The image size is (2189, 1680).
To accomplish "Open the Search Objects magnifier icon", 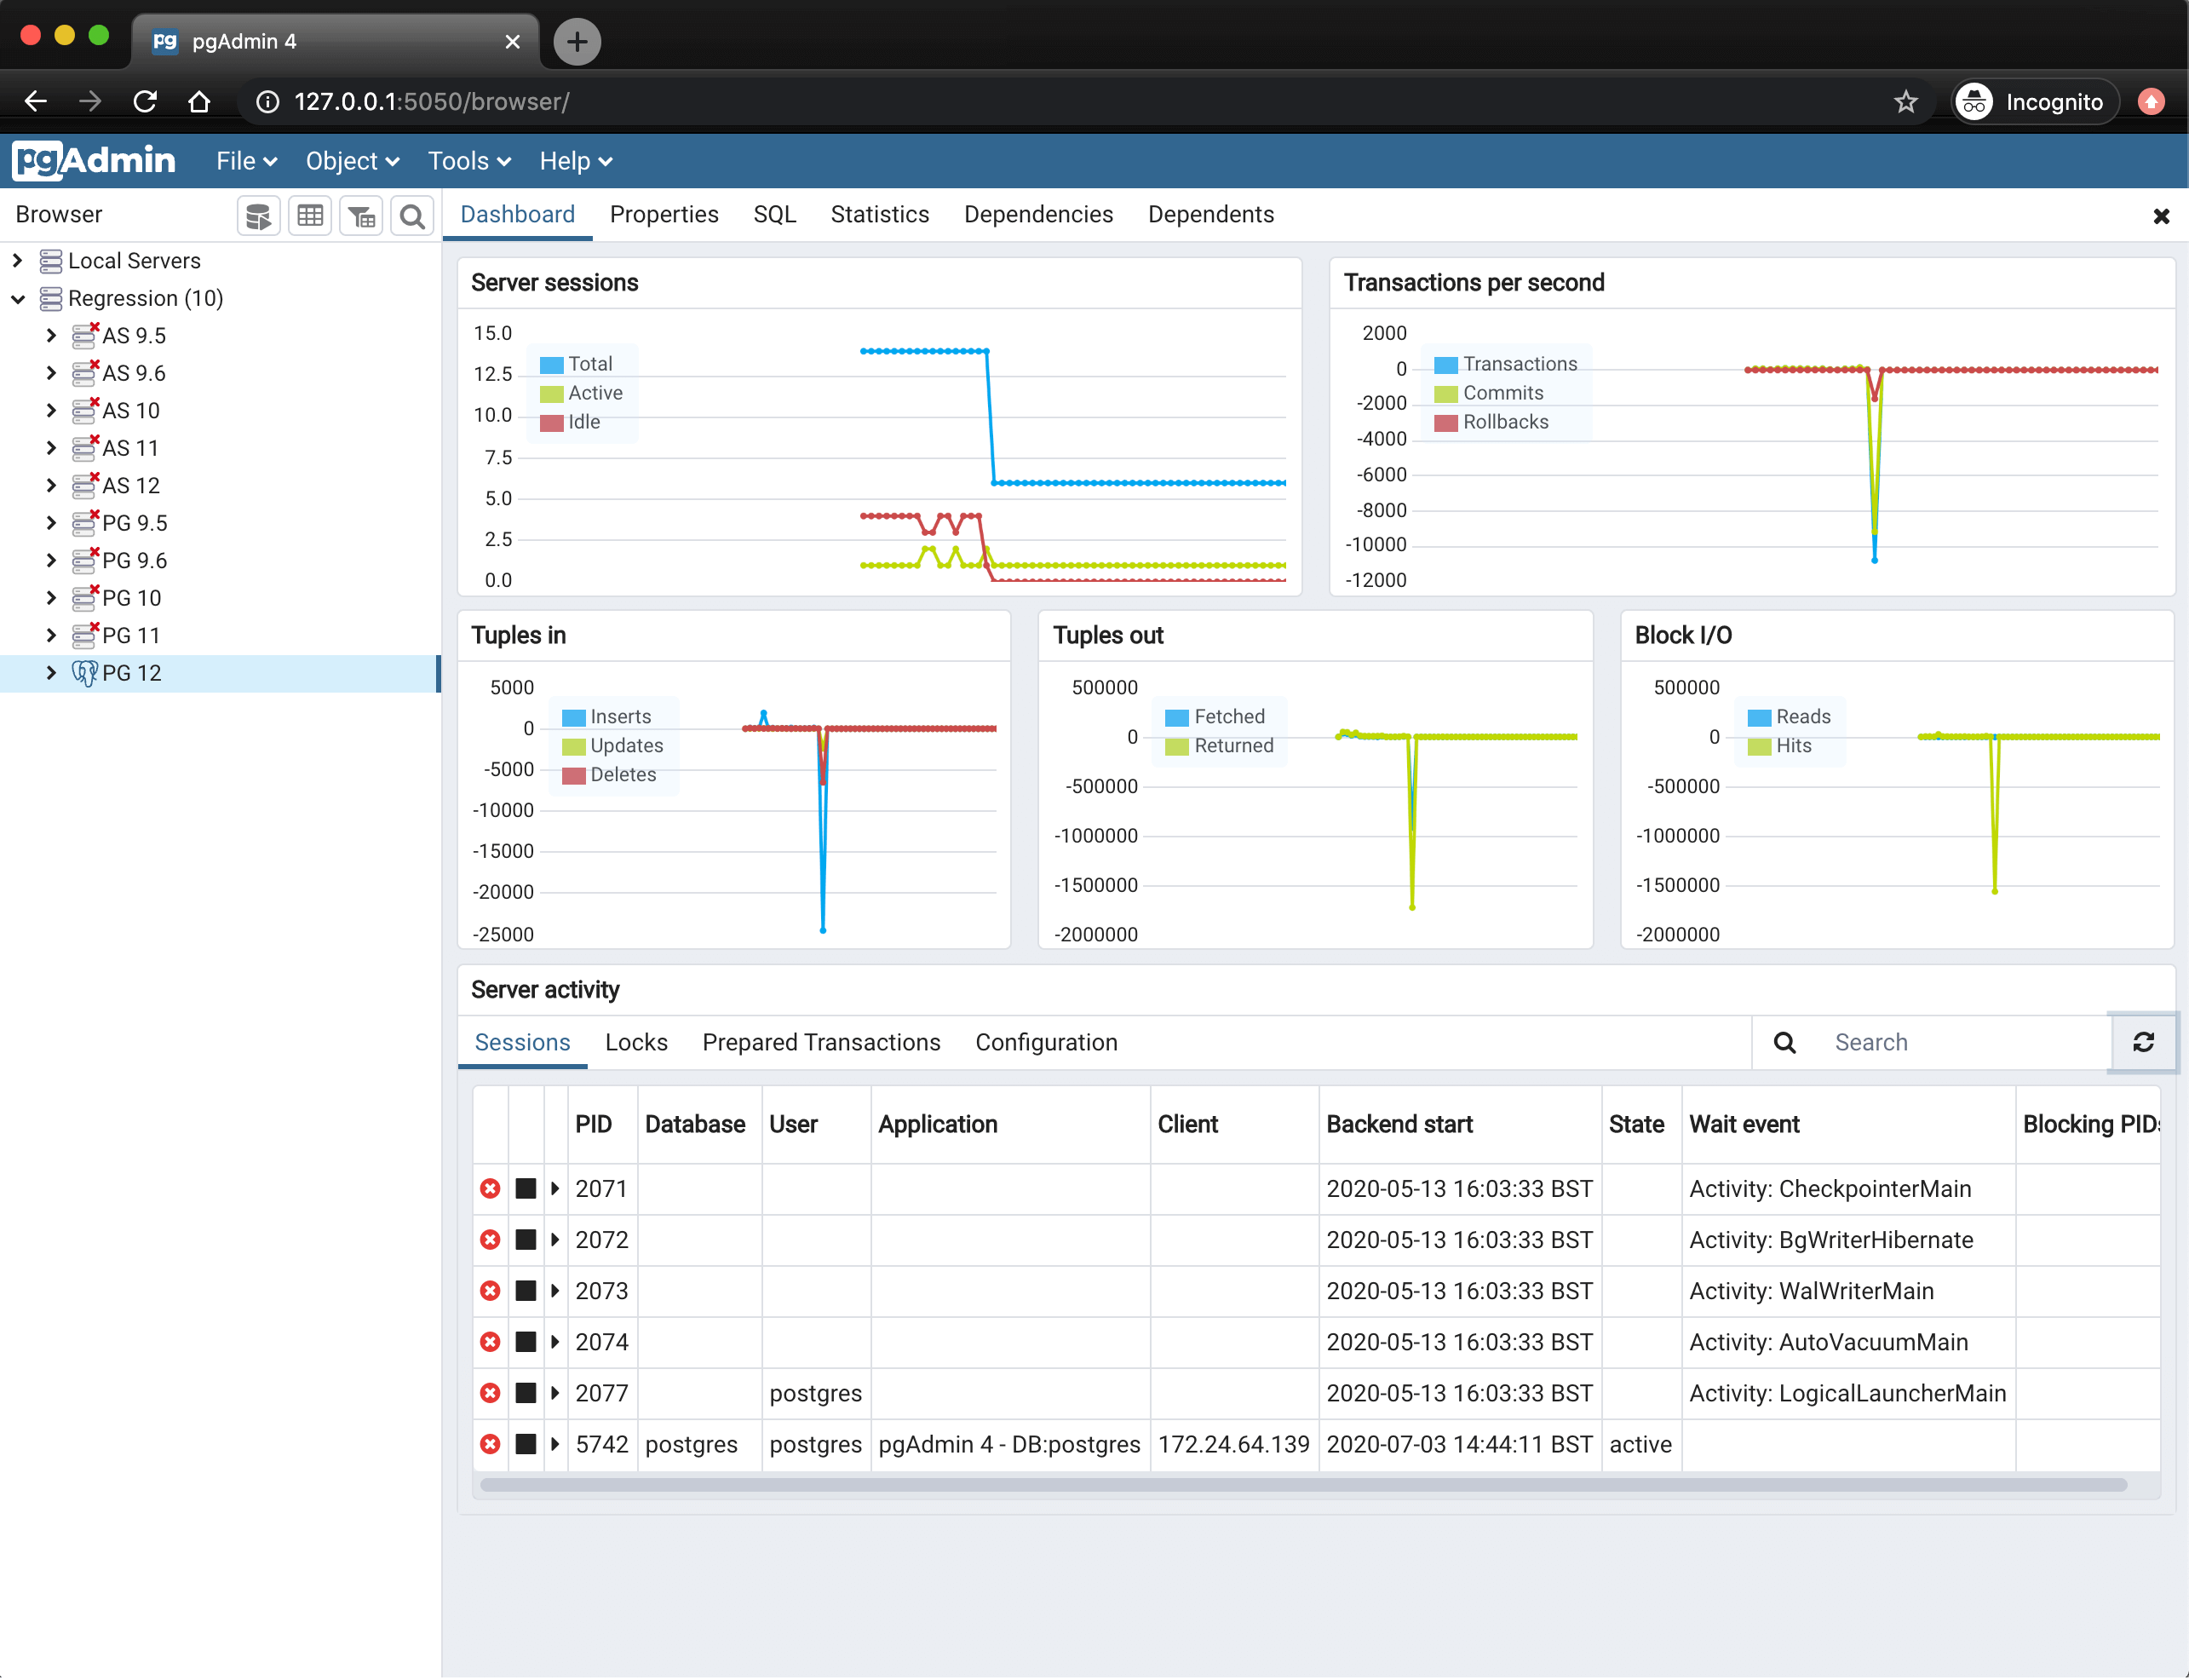I will coord(411,215).
